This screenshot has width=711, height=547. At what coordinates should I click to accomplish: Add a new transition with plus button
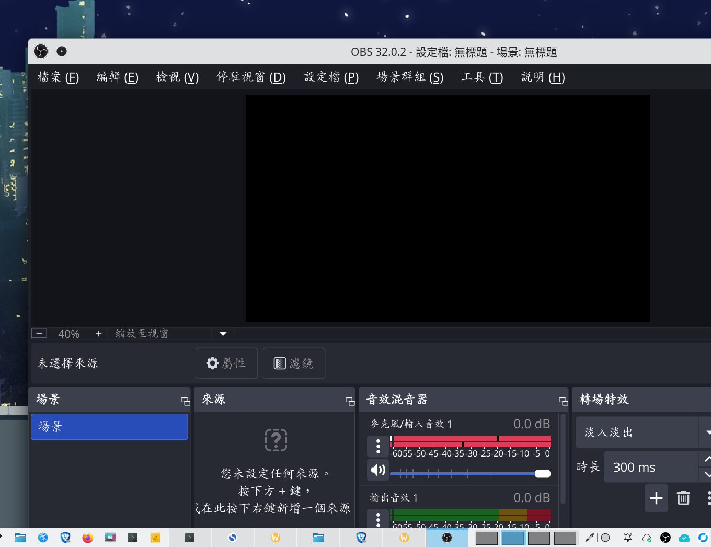[x=656, y=498]
